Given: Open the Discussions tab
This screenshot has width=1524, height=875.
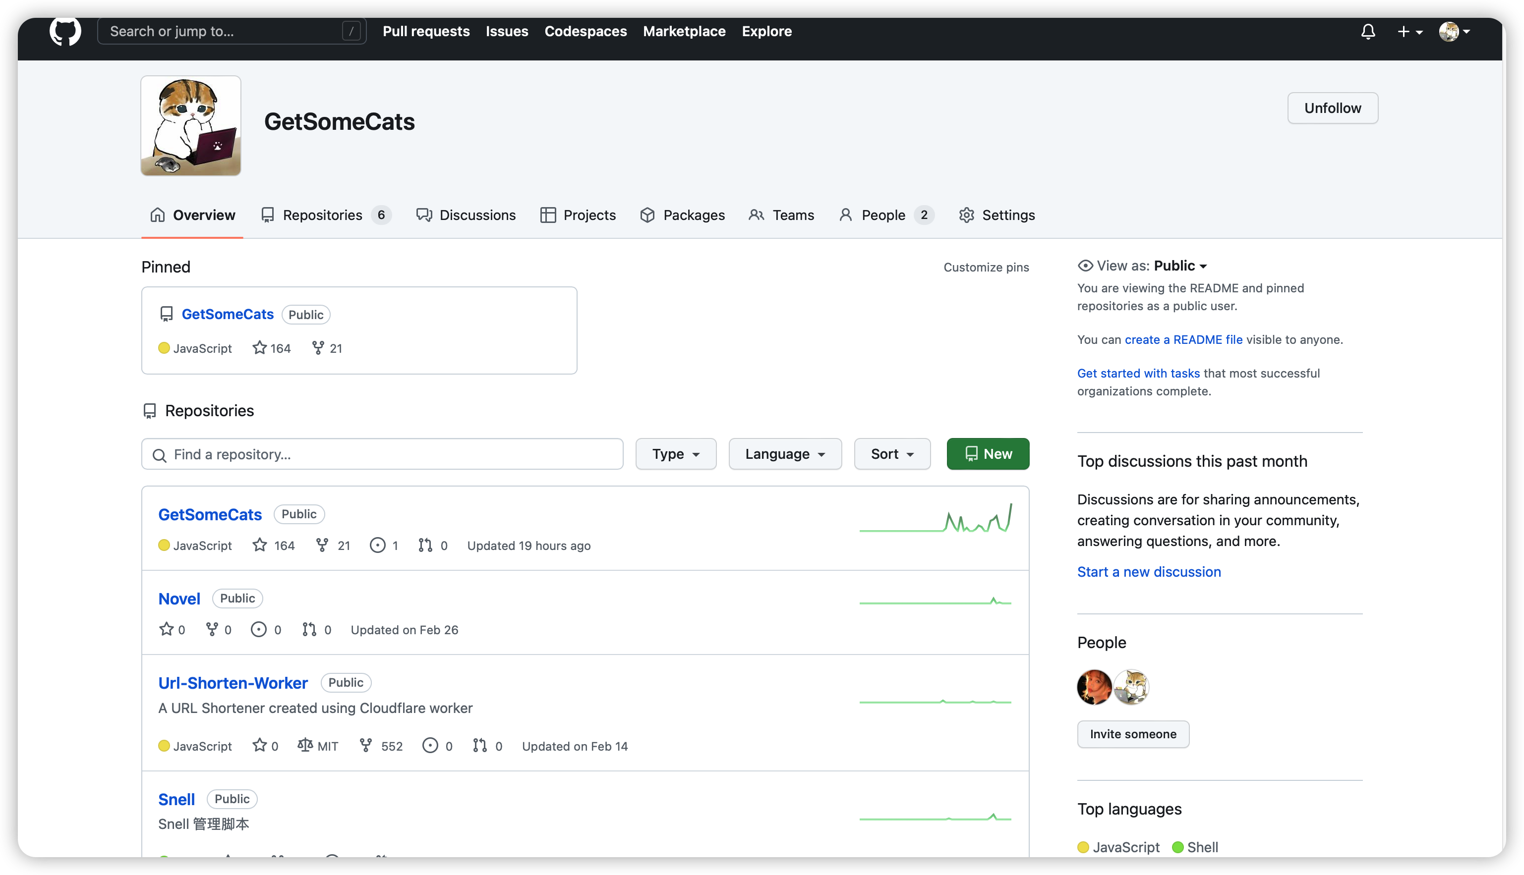Looking at the screenshot, I should (x=466, y=215).
